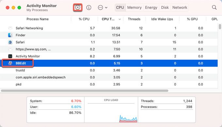Toggle sort direction arrow on CPU Time
Screen dimensions: 222x127
click(119, 19)
